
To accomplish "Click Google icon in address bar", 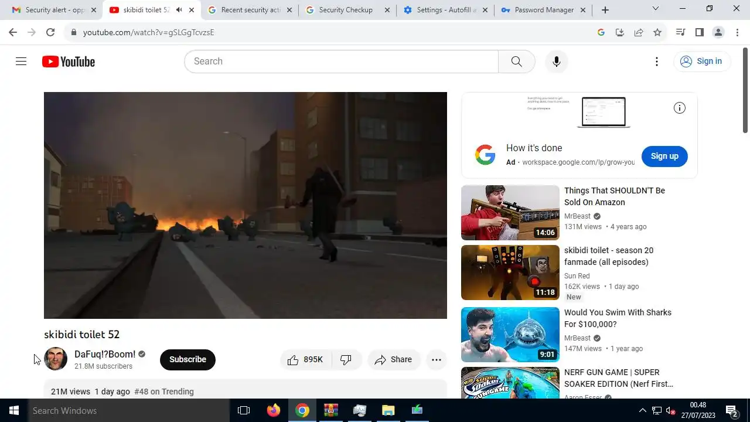I will tap(601, 32).
